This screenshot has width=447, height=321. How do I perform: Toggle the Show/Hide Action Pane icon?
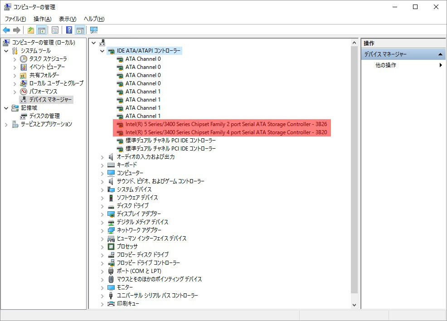pyautogui.click(x=80, y=30)
